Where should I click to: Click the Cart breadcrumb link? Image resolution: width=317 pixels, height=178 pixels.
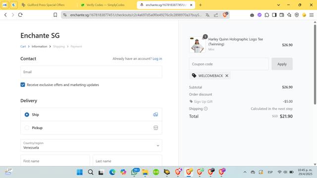23,46
